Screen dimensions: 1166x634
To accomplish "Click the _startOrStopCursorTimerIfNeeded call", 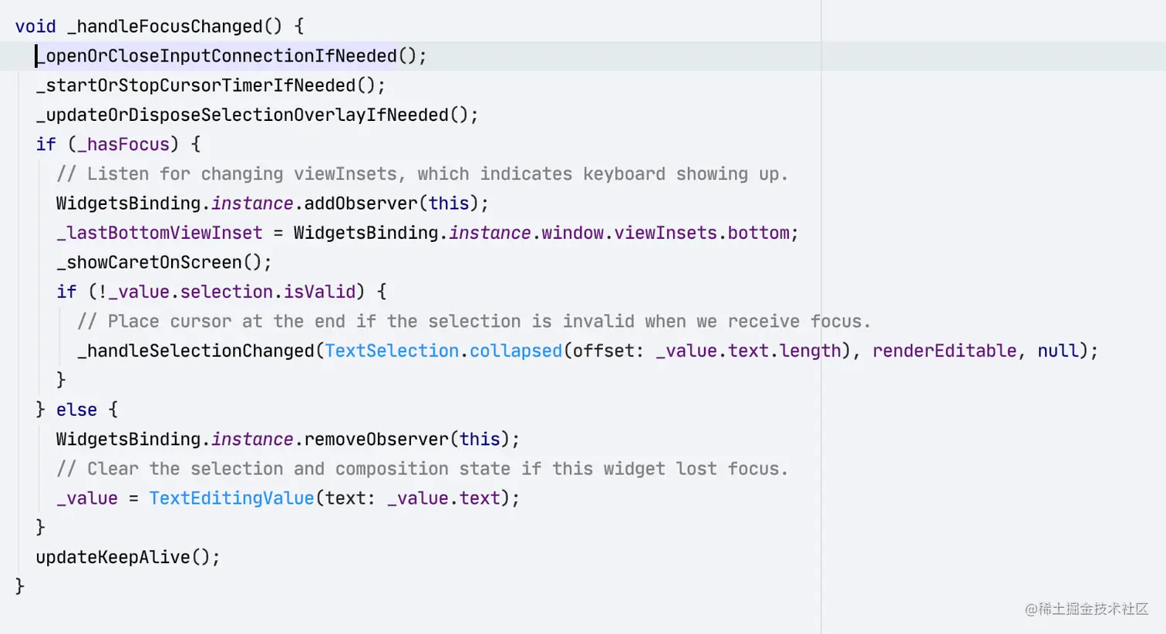I will pyautogui.click(x=196, y=86).
